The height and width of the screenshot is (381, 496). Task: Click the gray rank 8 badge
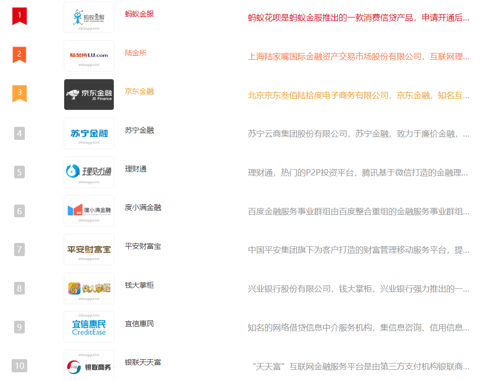point(19,288)
